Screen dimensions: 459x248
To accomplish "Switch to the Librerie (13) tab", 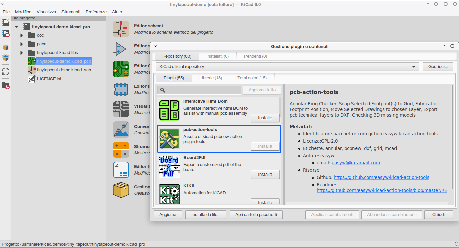I will click(x=211, y=78).
